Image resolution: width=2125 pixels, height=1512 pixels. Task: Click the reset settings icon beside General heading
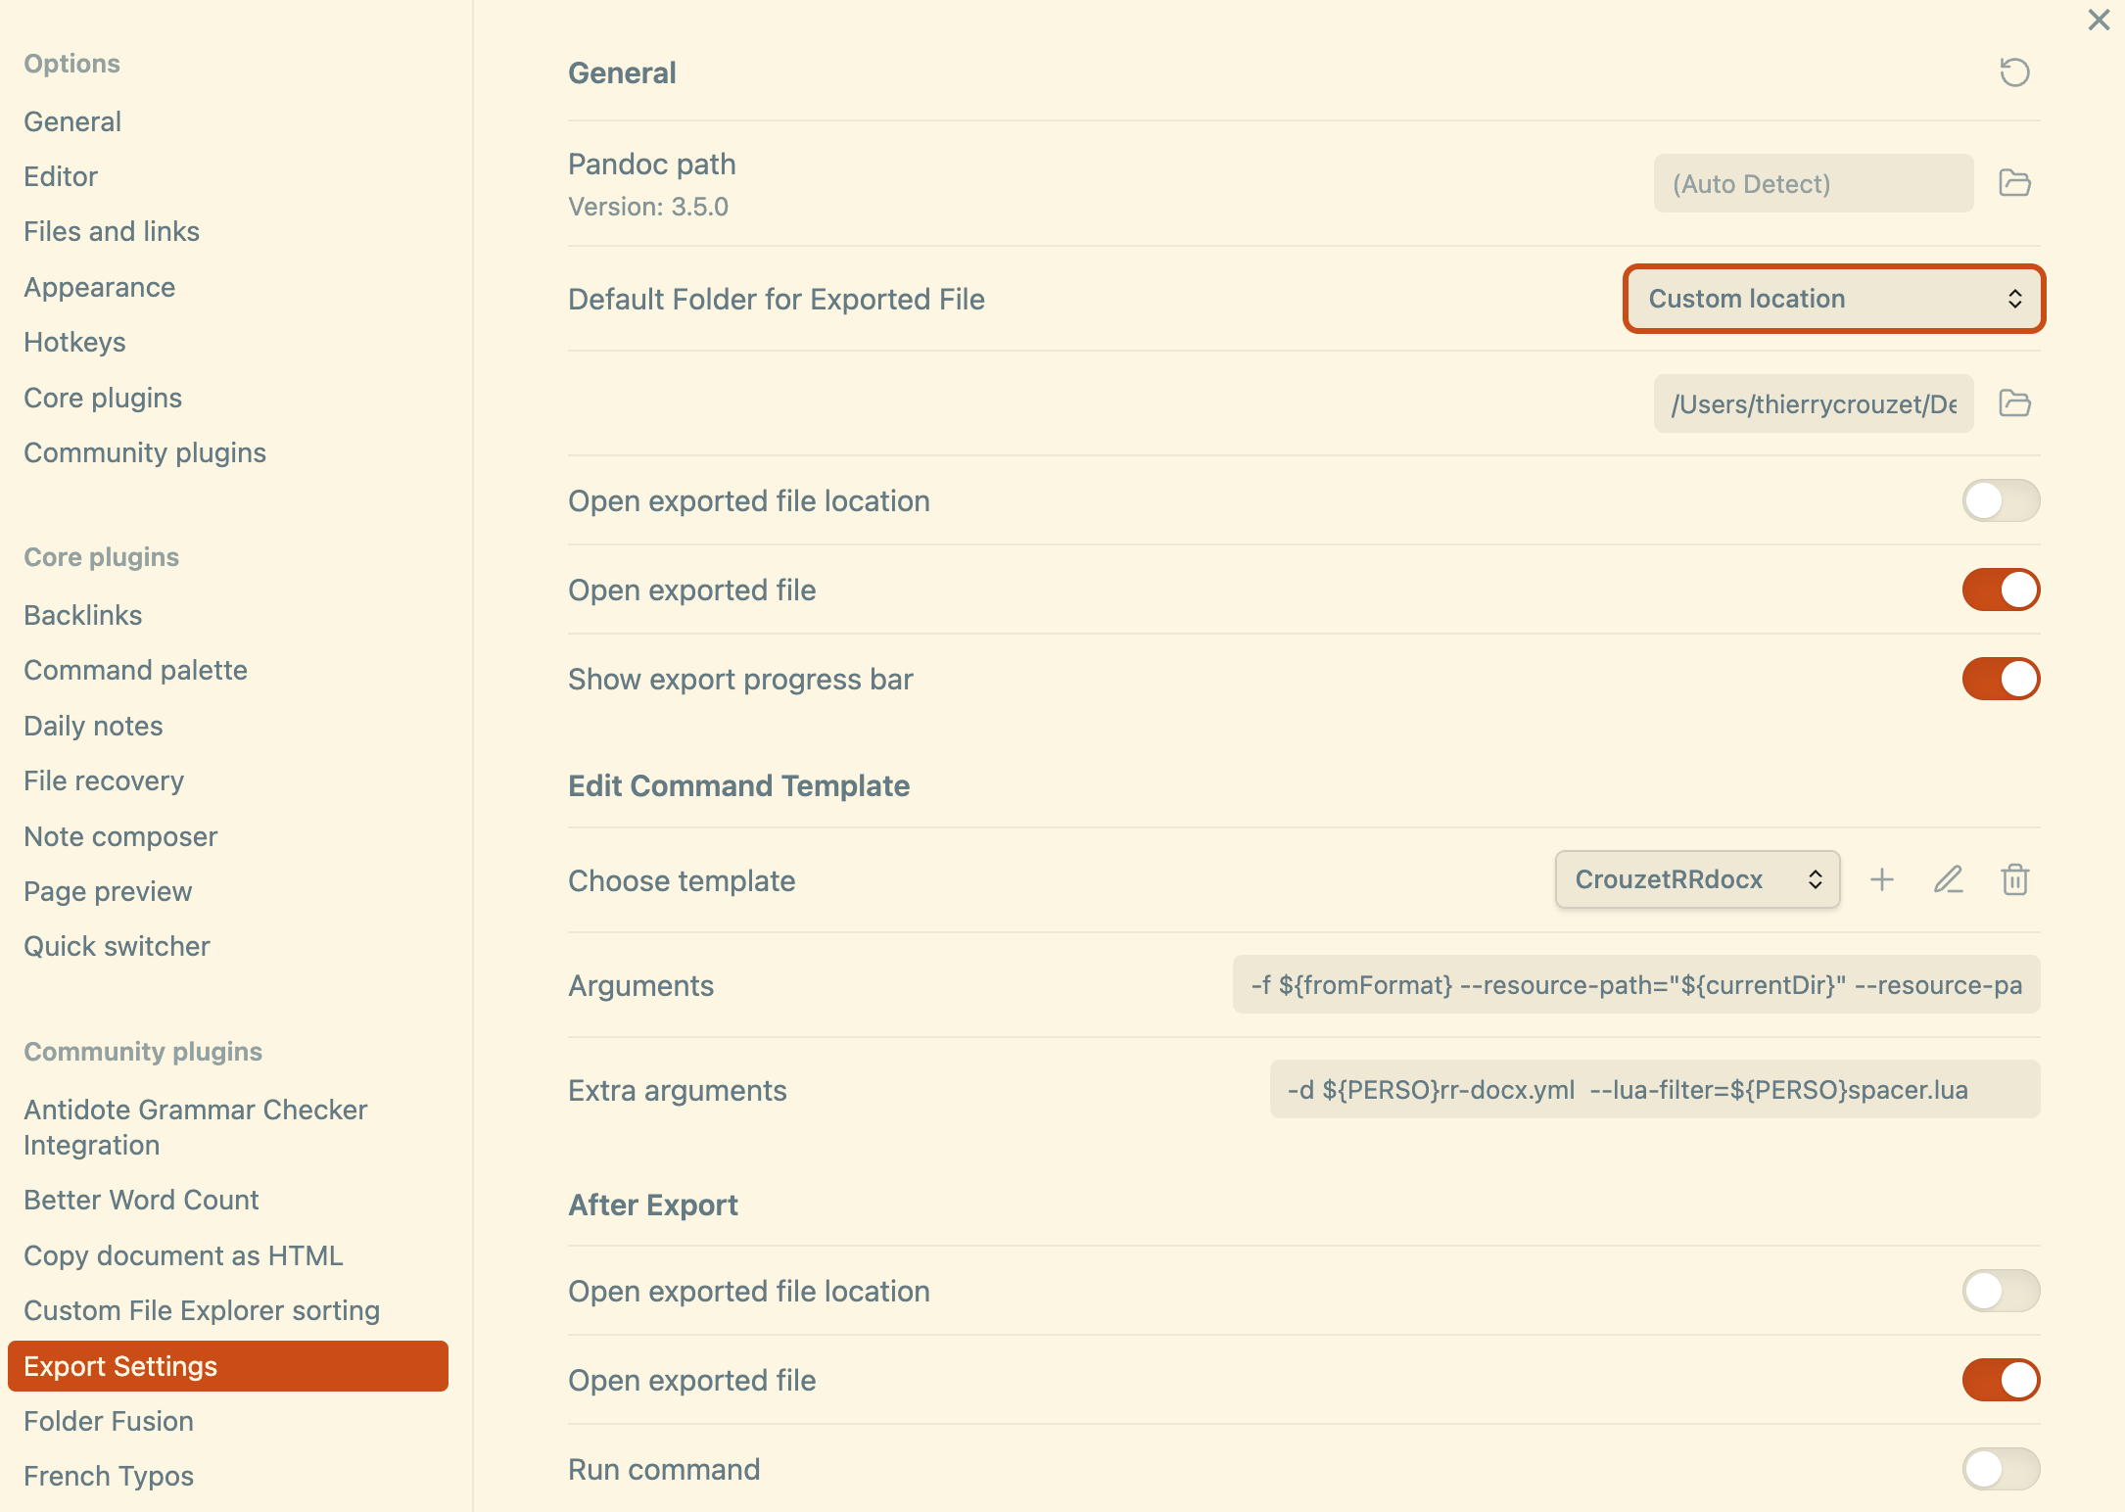point(2014,72)
